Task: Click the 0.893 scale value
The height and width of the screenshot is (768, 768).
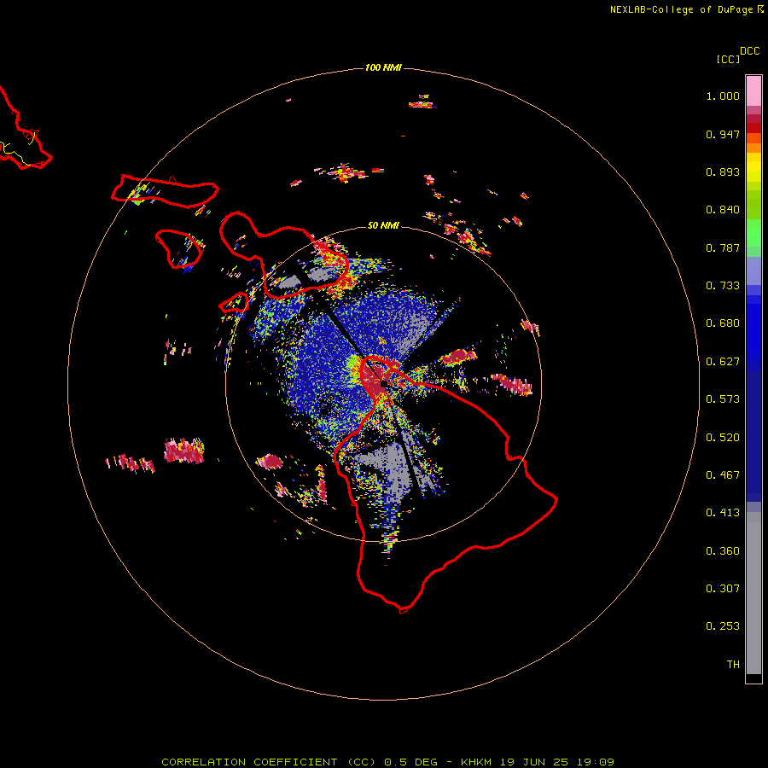Action: click(723, 172)
